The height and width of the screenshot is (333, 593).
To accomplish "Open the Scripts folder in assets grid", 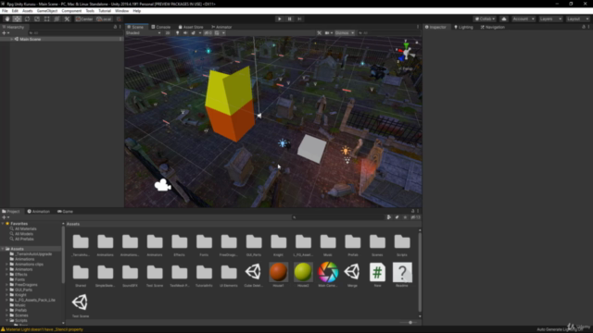I will pyautogui.click(x=402, y=244).
